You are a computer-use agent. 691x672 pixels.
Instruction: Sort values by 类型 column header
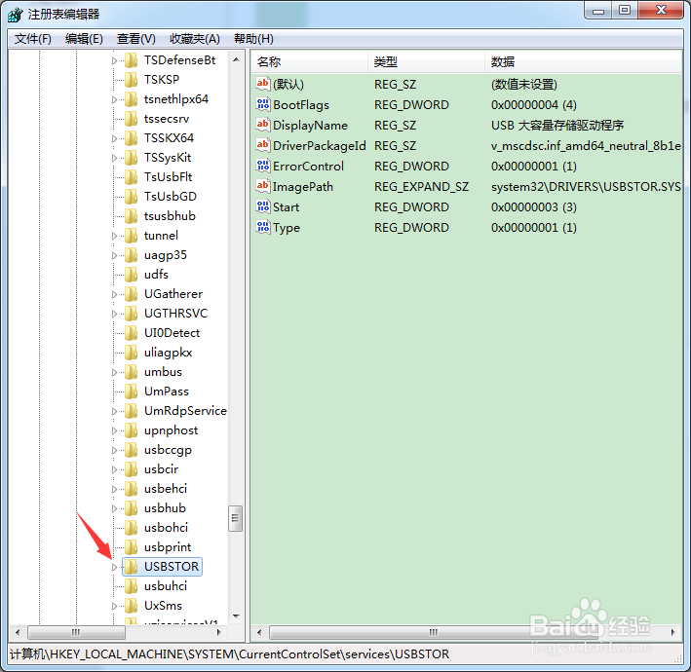[x=426, y=61]
